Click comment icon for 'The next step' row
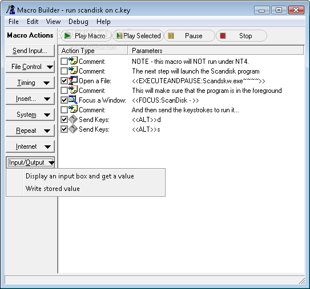 [x=73, y=70]
